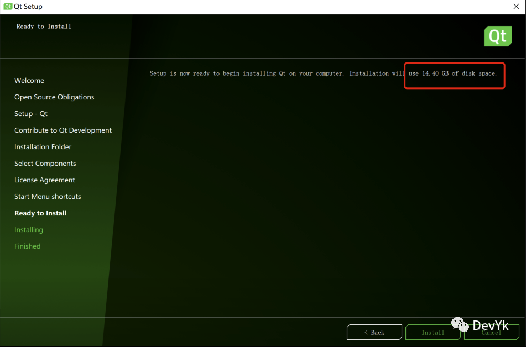Cancel the Qt setup

[492, 332]
